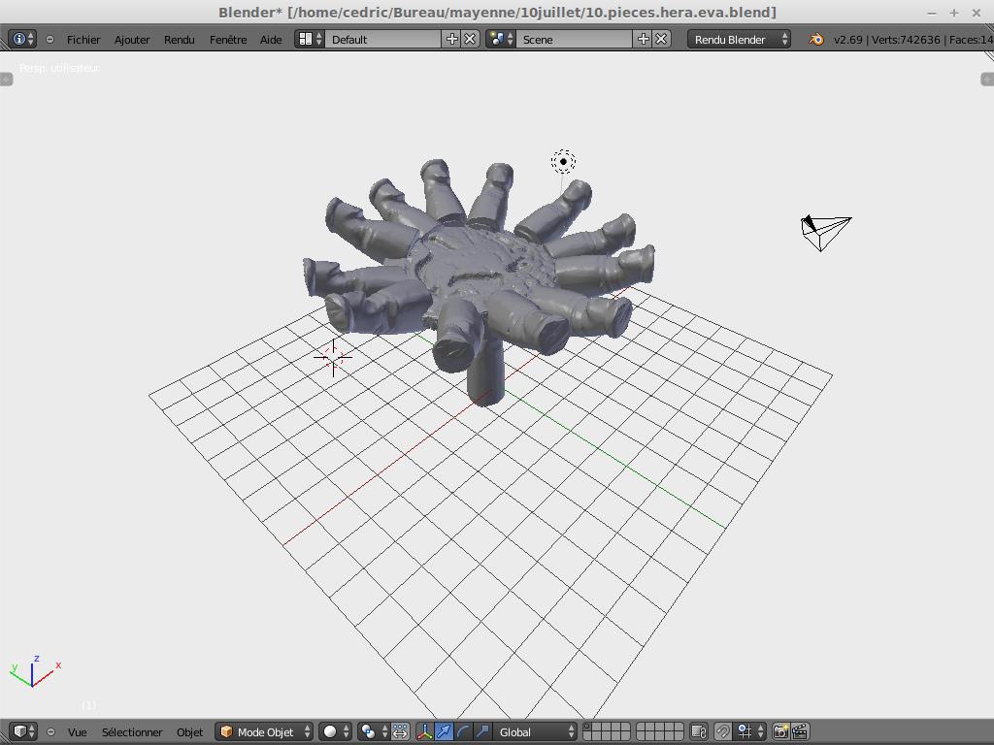Screen dimensions: 994x745
Task: Collapse the header menus with minus button
Action: click(x=50, y=40)
